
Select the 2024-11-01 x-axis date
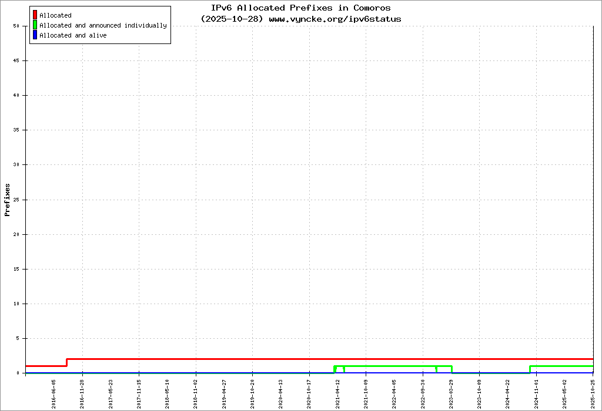tap(536, 391)
